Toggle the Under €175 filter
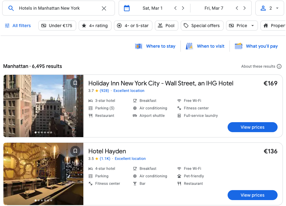This screenshot has width=286, height=206. coord(57,26)
